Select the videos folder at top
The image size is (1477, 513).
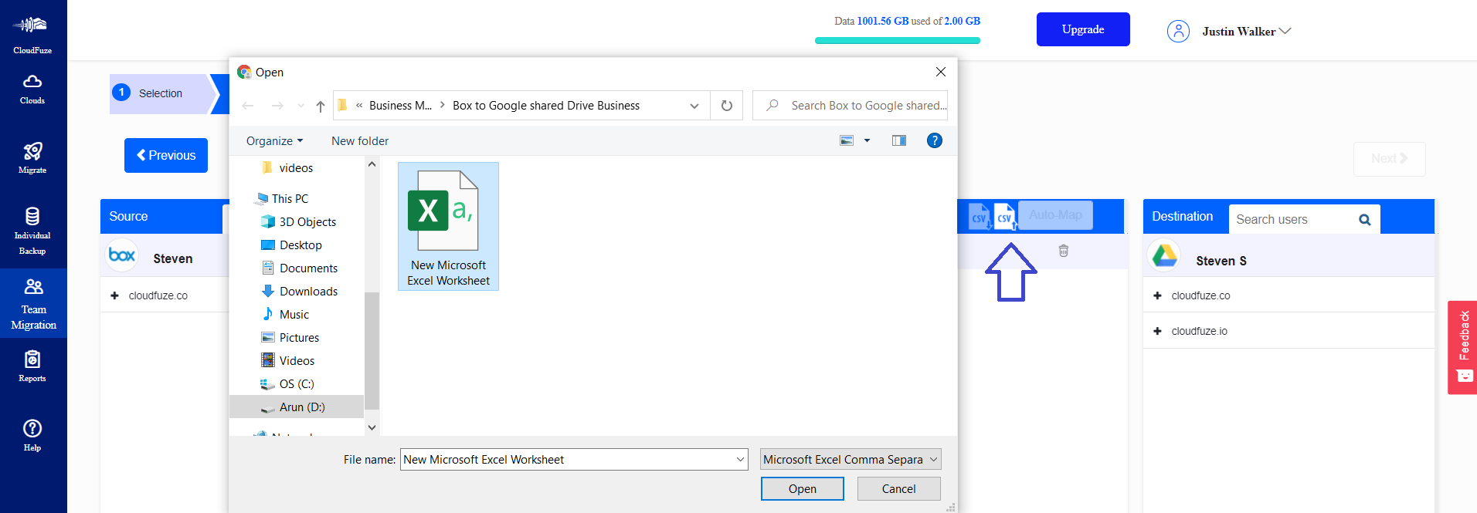[x=296, y=168]
